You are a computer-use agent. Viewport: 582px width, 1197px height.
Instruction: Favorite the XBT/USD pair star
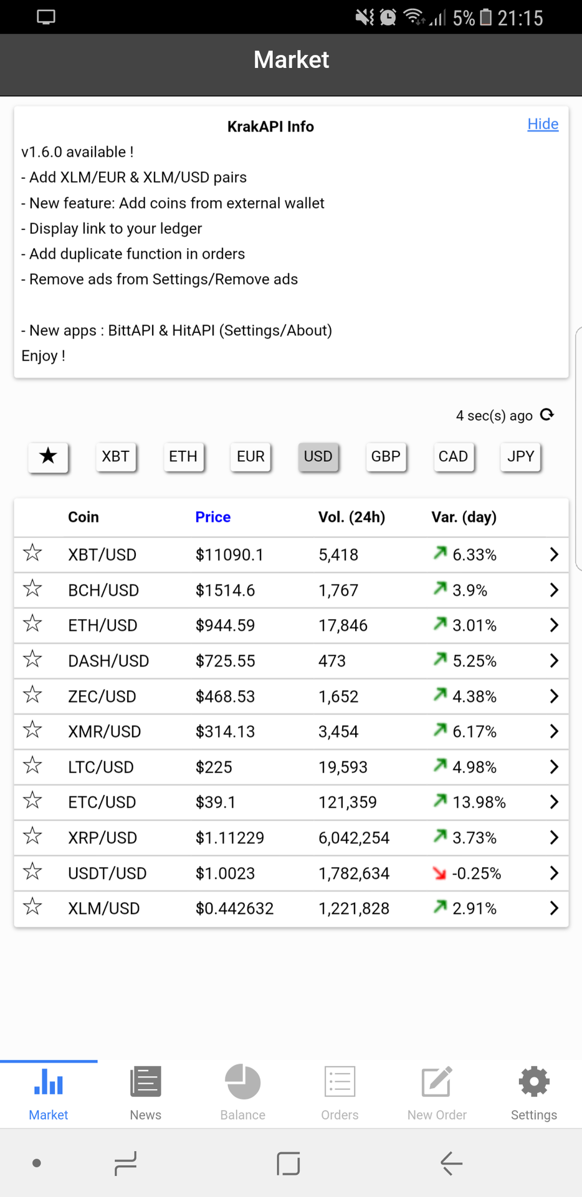click(32, 554)
